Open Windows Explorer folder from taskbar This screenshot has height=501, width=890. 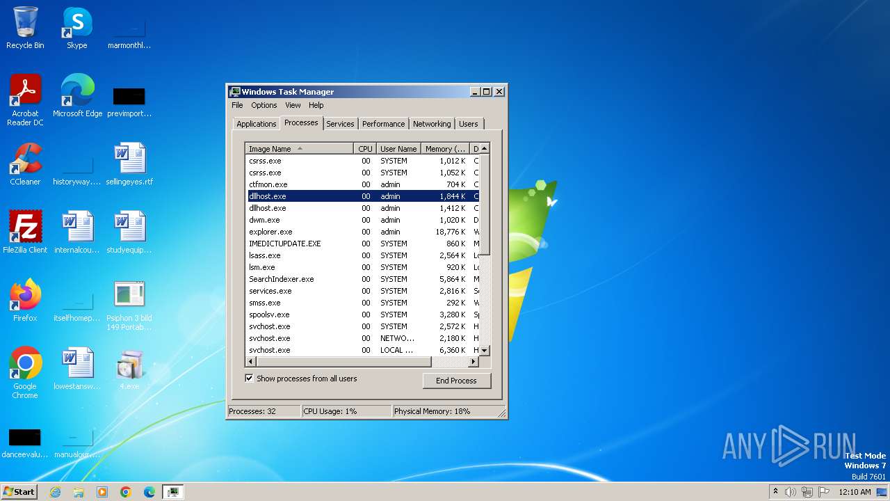click(79, 492)
